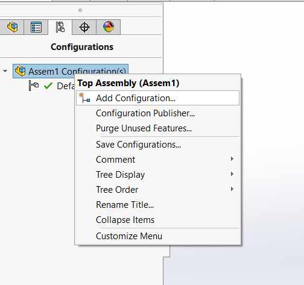The height and width of the screenshot is (285, 304).
Task: Open the DimXpertManager crosshair tab
Action: click(x=84, y=27)
